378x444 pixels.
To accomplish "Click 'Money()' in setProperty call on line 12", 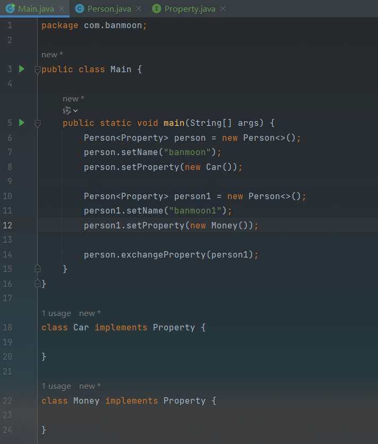I will click(x=229, y=225).
